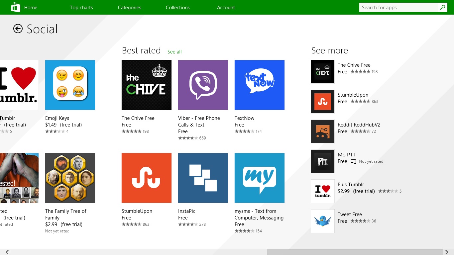Click Plus Tumblr icon in See more
Screen dimensions: 454x255
(323, 191)
